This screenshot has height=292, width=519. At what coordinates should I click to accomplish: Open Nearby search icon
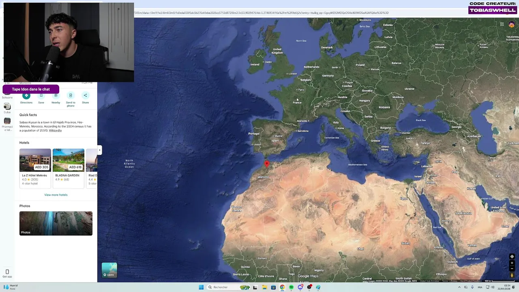tap(56, 96)
